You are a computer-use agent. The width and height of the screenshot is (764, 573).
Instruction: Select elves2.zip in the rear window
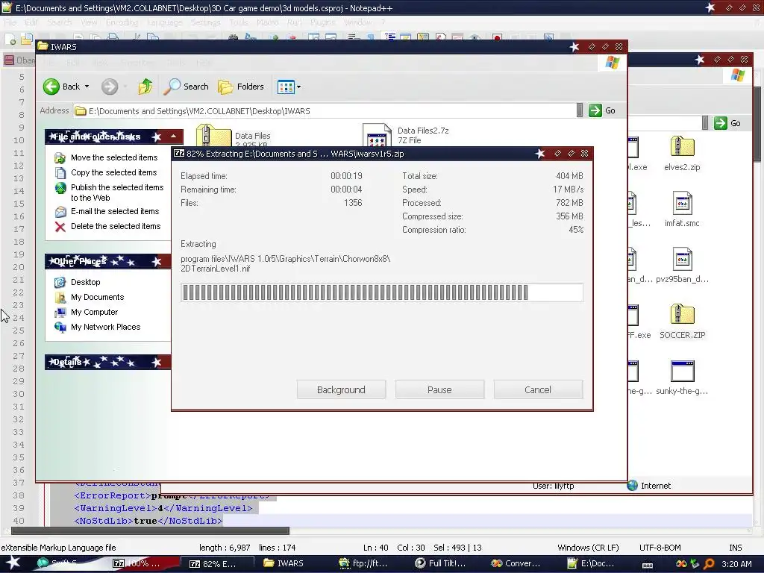(x=682, y=146)
